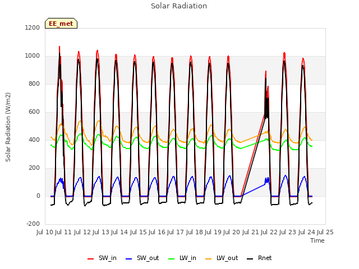Click the black Rnet legend color line
This screenshot has height=269, width=359.
(250, 259)
